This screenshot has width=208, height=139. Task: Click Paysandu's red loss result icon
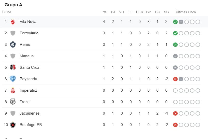pyautogui.click(x=175, y=79)
